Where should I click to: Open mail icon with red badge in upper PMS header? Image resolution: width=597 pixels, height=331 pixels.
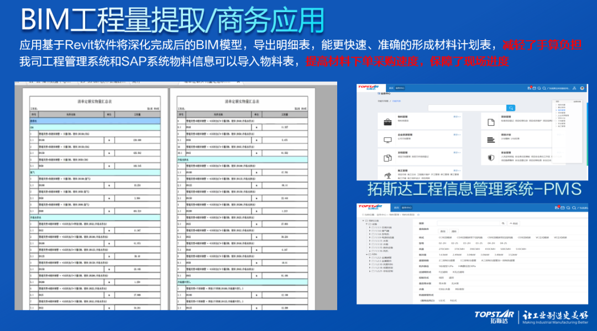(529, 88)
